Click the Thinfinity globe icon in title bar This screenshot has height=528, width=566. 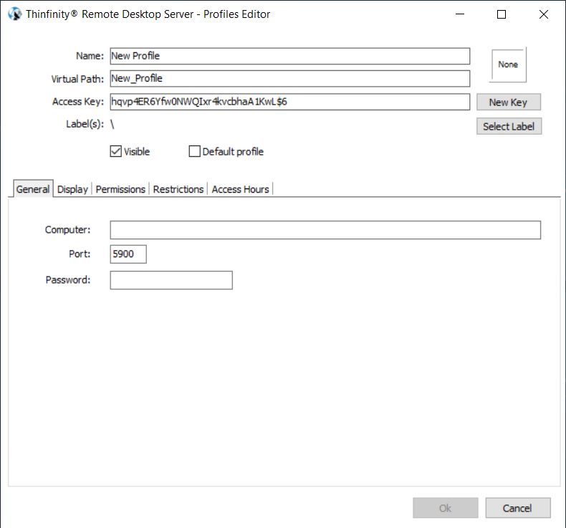pos(15,14)
